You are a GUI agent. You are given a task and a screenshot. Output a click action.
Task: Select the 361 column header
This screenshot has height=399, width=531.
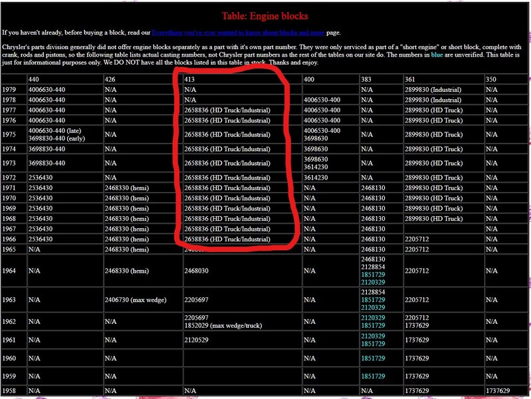[410, 79]
